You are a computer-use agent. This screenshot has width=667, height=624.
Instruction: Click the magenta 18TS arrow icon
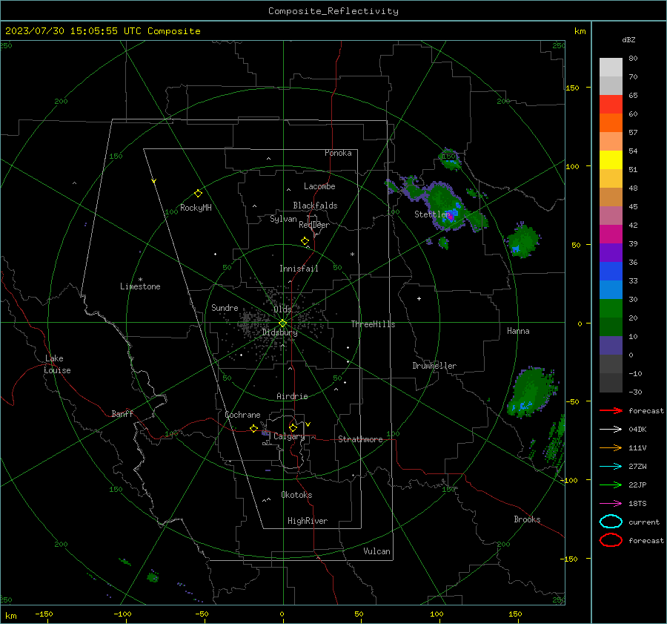pyautogui.click(x=611, y=504)
